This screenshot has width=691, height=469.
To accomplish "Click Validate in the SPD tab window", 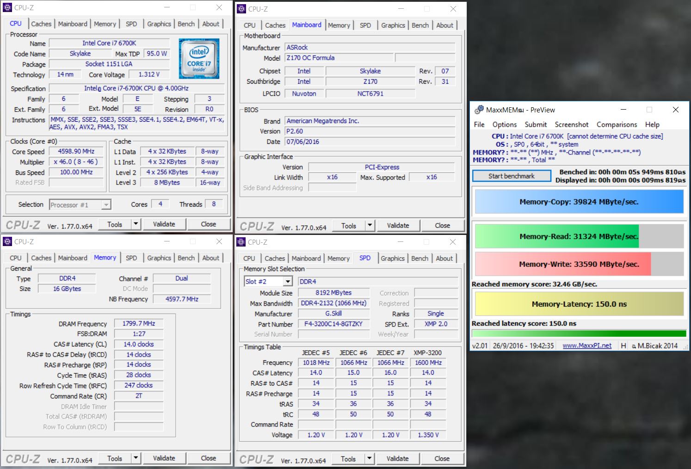I will pyautogui.click(x=398, y=459).
